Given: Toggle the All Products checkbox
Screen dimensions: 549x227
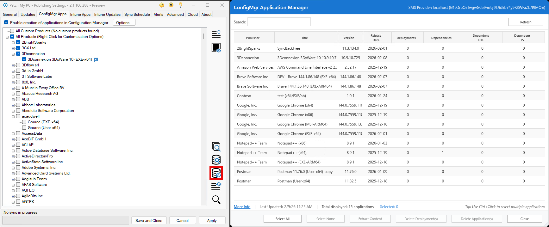Looking at the screenshot, I should tap(12, 36).
